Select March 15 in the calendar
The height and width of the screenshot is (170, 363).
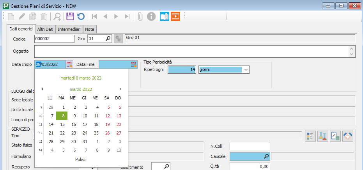62,124
